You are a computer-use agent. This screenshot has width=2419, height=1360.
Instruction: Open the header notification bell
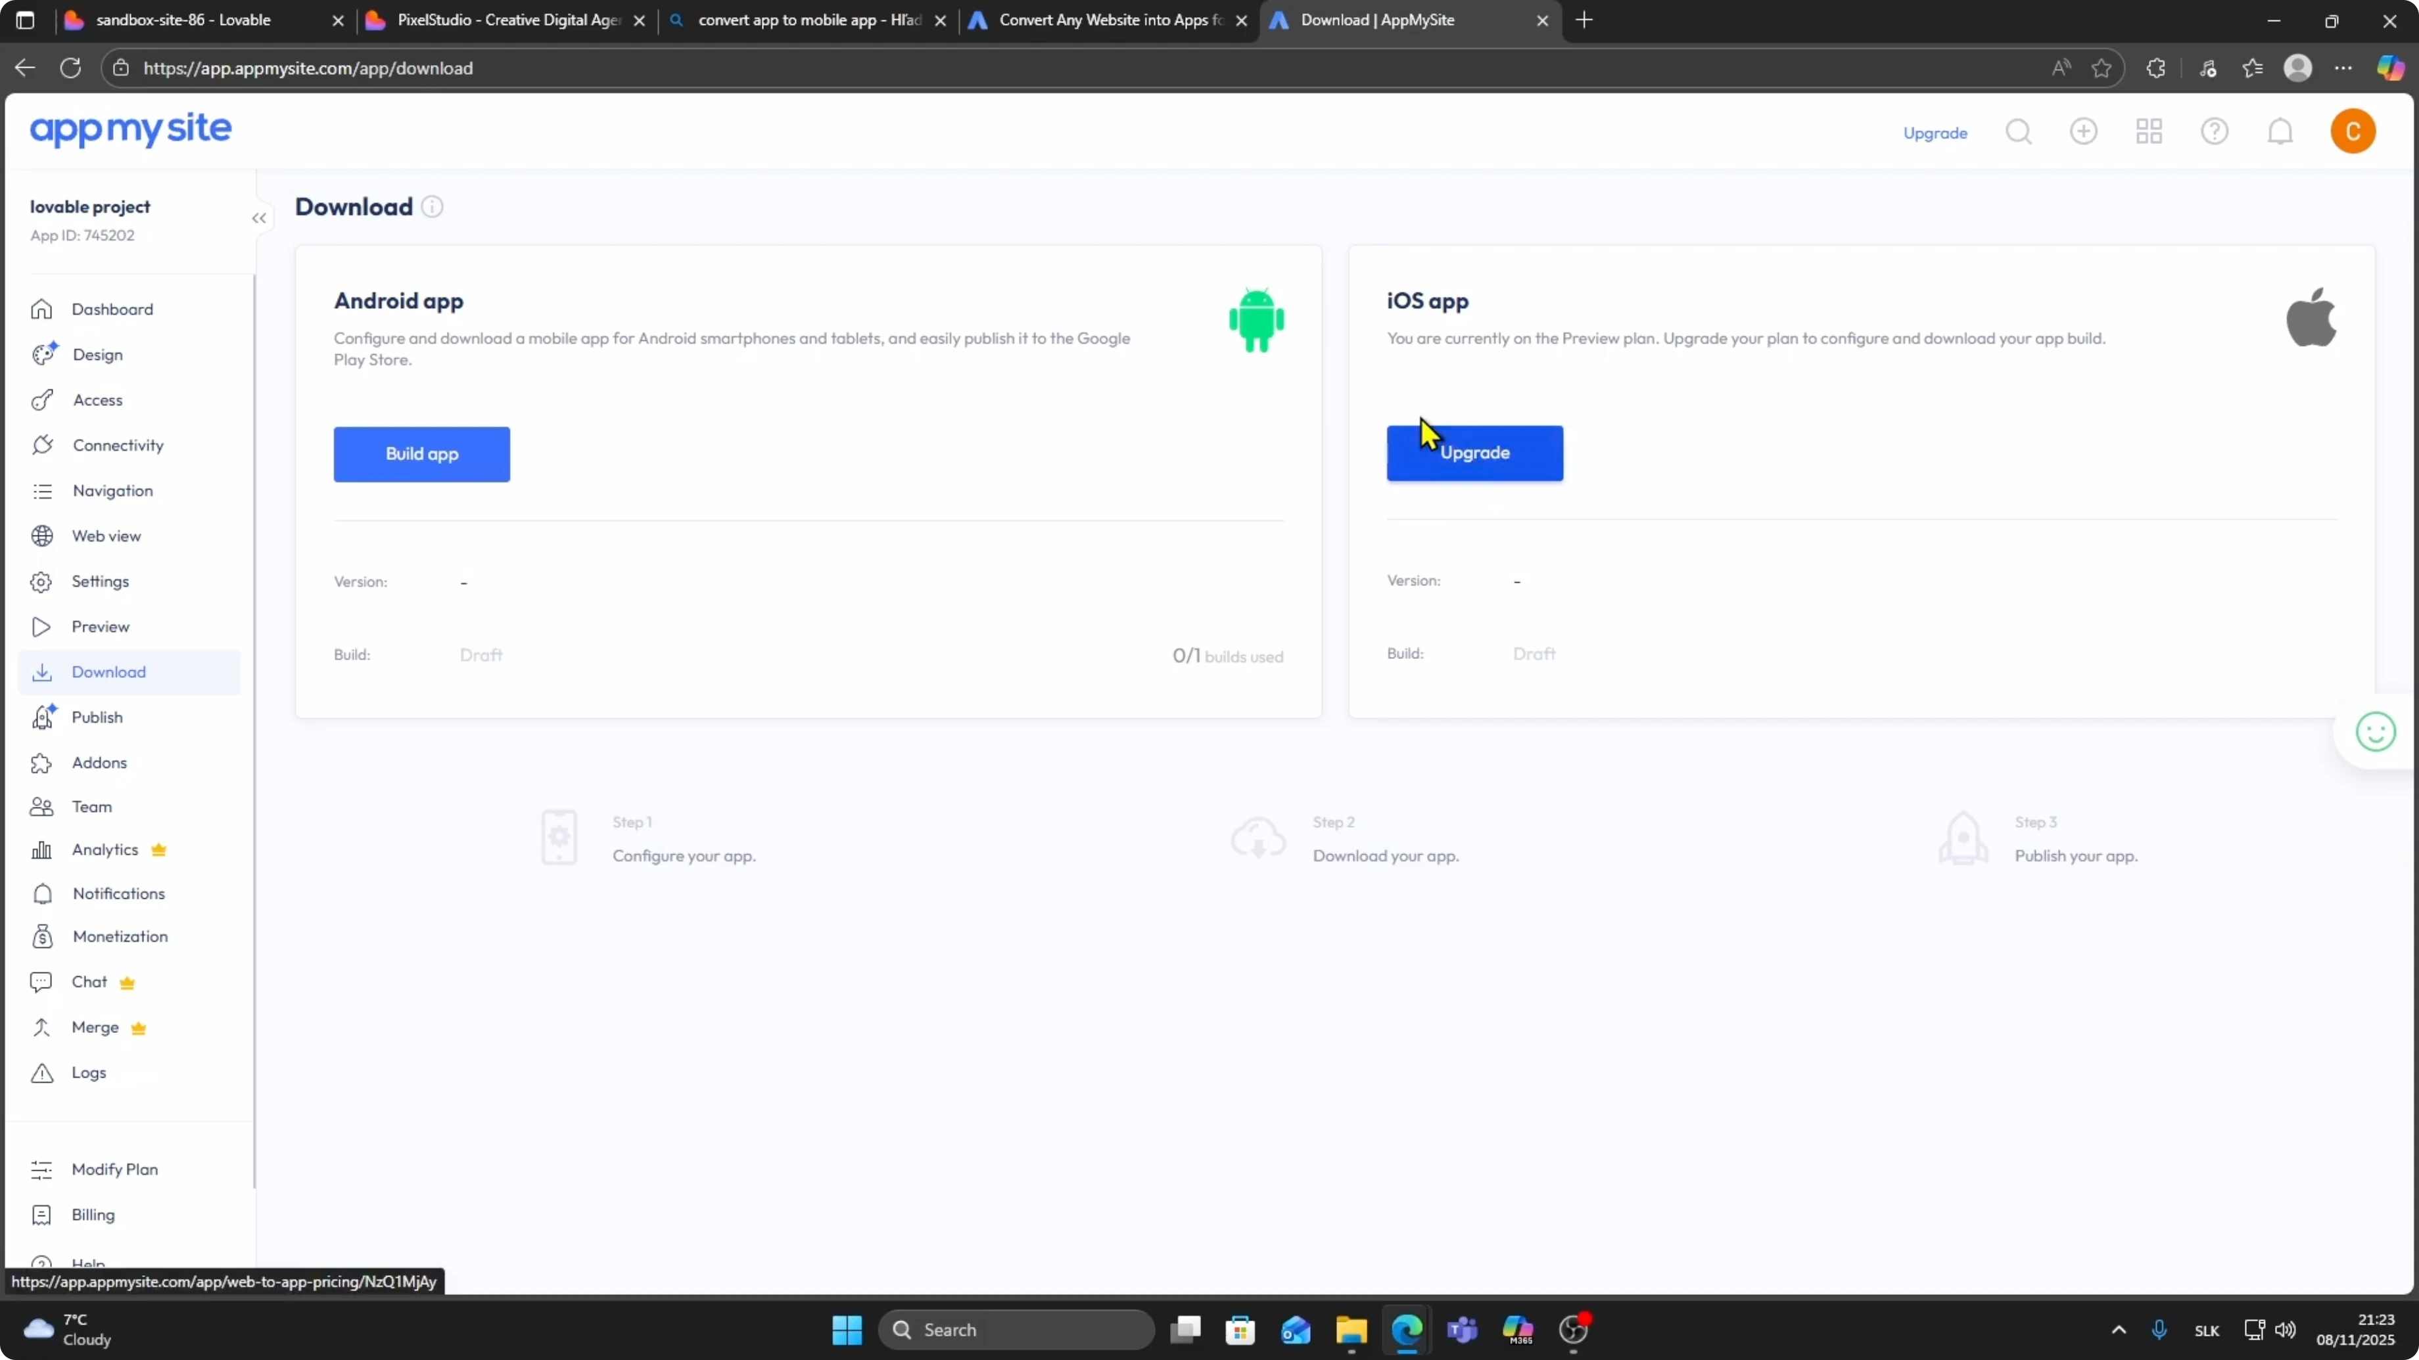click(x=2280, y=131)
